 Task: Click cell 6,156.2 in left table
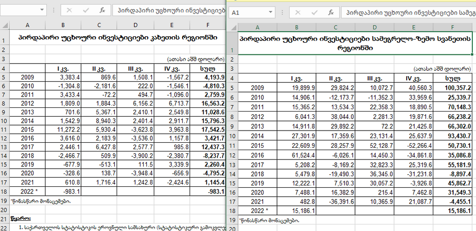coord(135,104)
